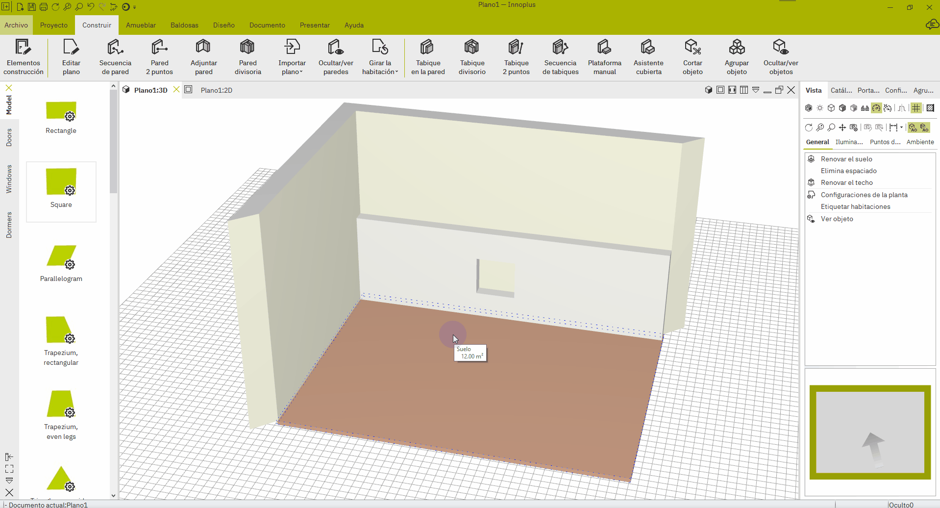Click scroll-down arrow of shape list
Image resolution: width=940 pixels, height=508 pixels.
pos(113,495)
